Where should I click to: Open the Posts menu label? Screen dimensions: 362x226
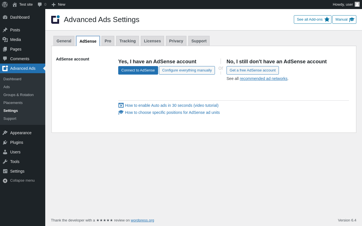(15, 30)
